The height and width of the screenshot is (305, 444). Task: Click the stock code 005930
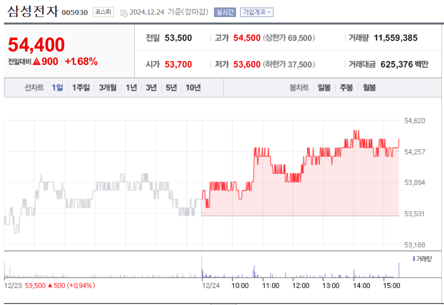pos(75,12)
